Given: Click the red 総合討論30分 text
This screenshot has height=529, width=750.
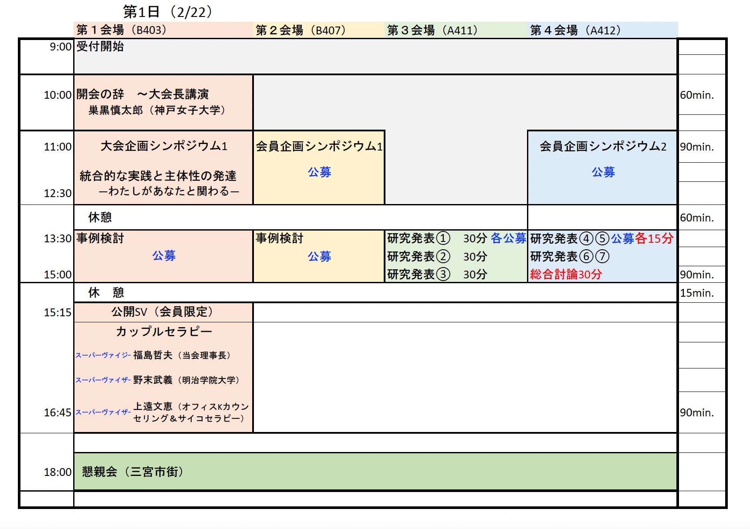Looking at the screenshot, I should pos(566,275).
